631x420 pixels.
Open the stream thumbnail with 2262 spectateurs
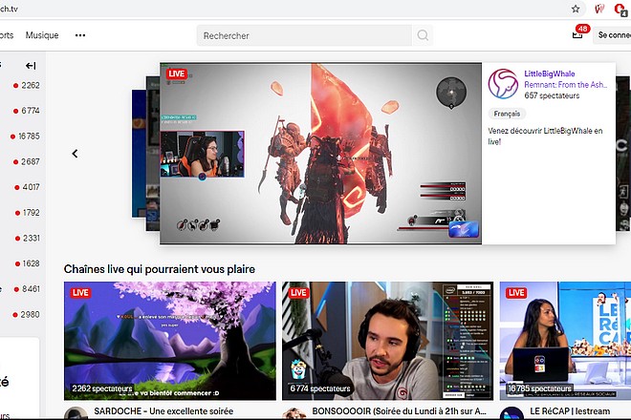pyautogui.click(x=169, y=340)
